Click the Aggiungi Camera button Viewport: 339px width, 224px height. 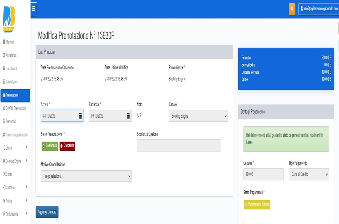47,212
